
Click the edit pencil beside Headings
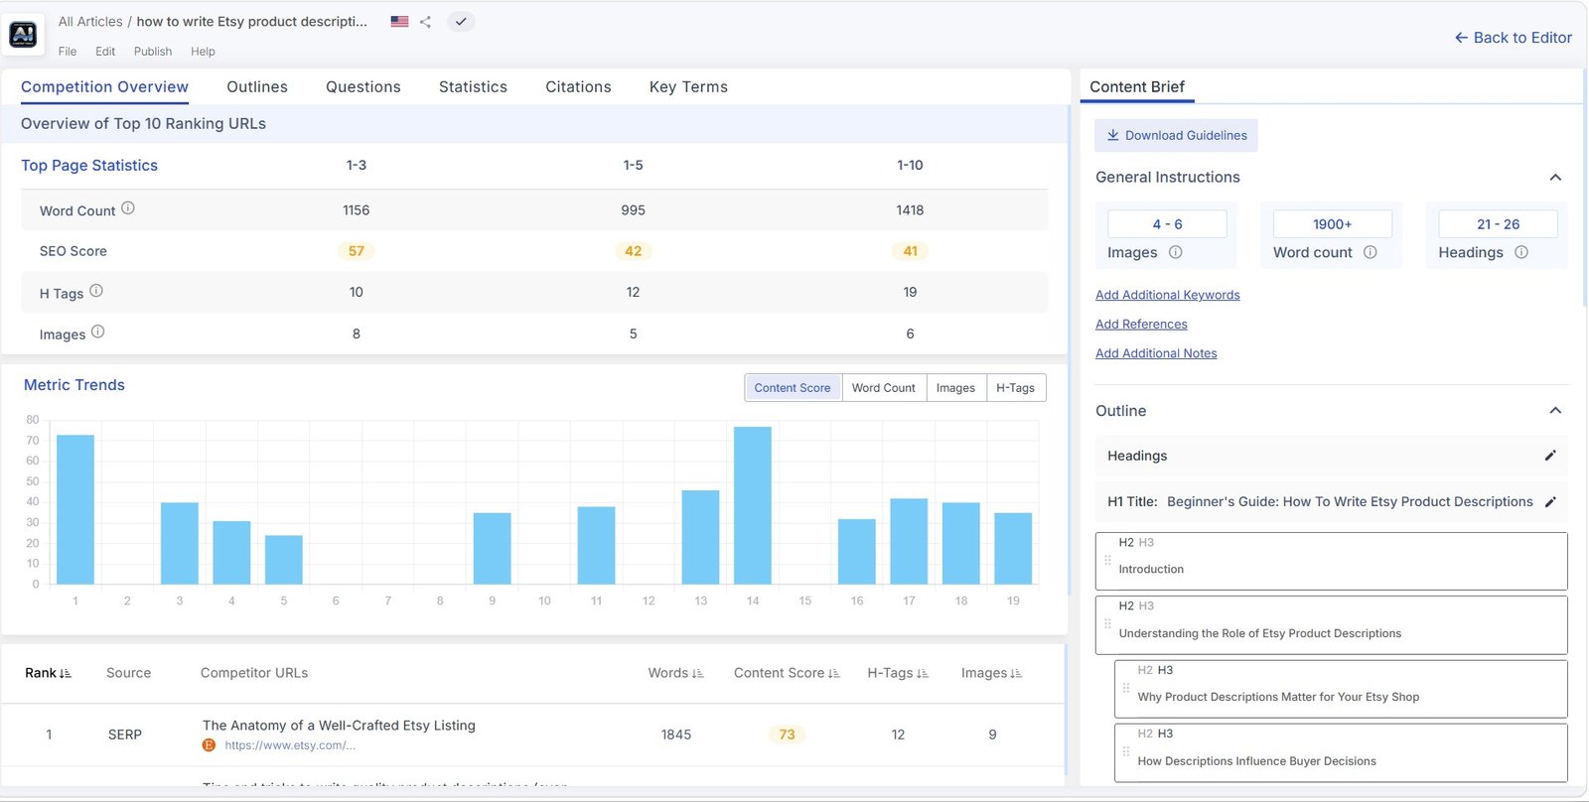(x=1550, y=456)
